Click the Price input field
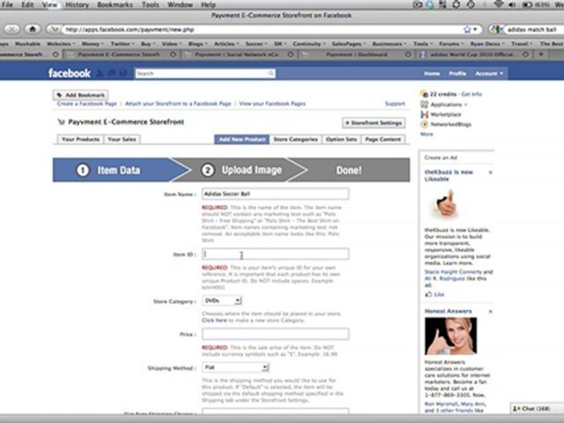This screenshot has height=423, width=564. tap(275, 334)
